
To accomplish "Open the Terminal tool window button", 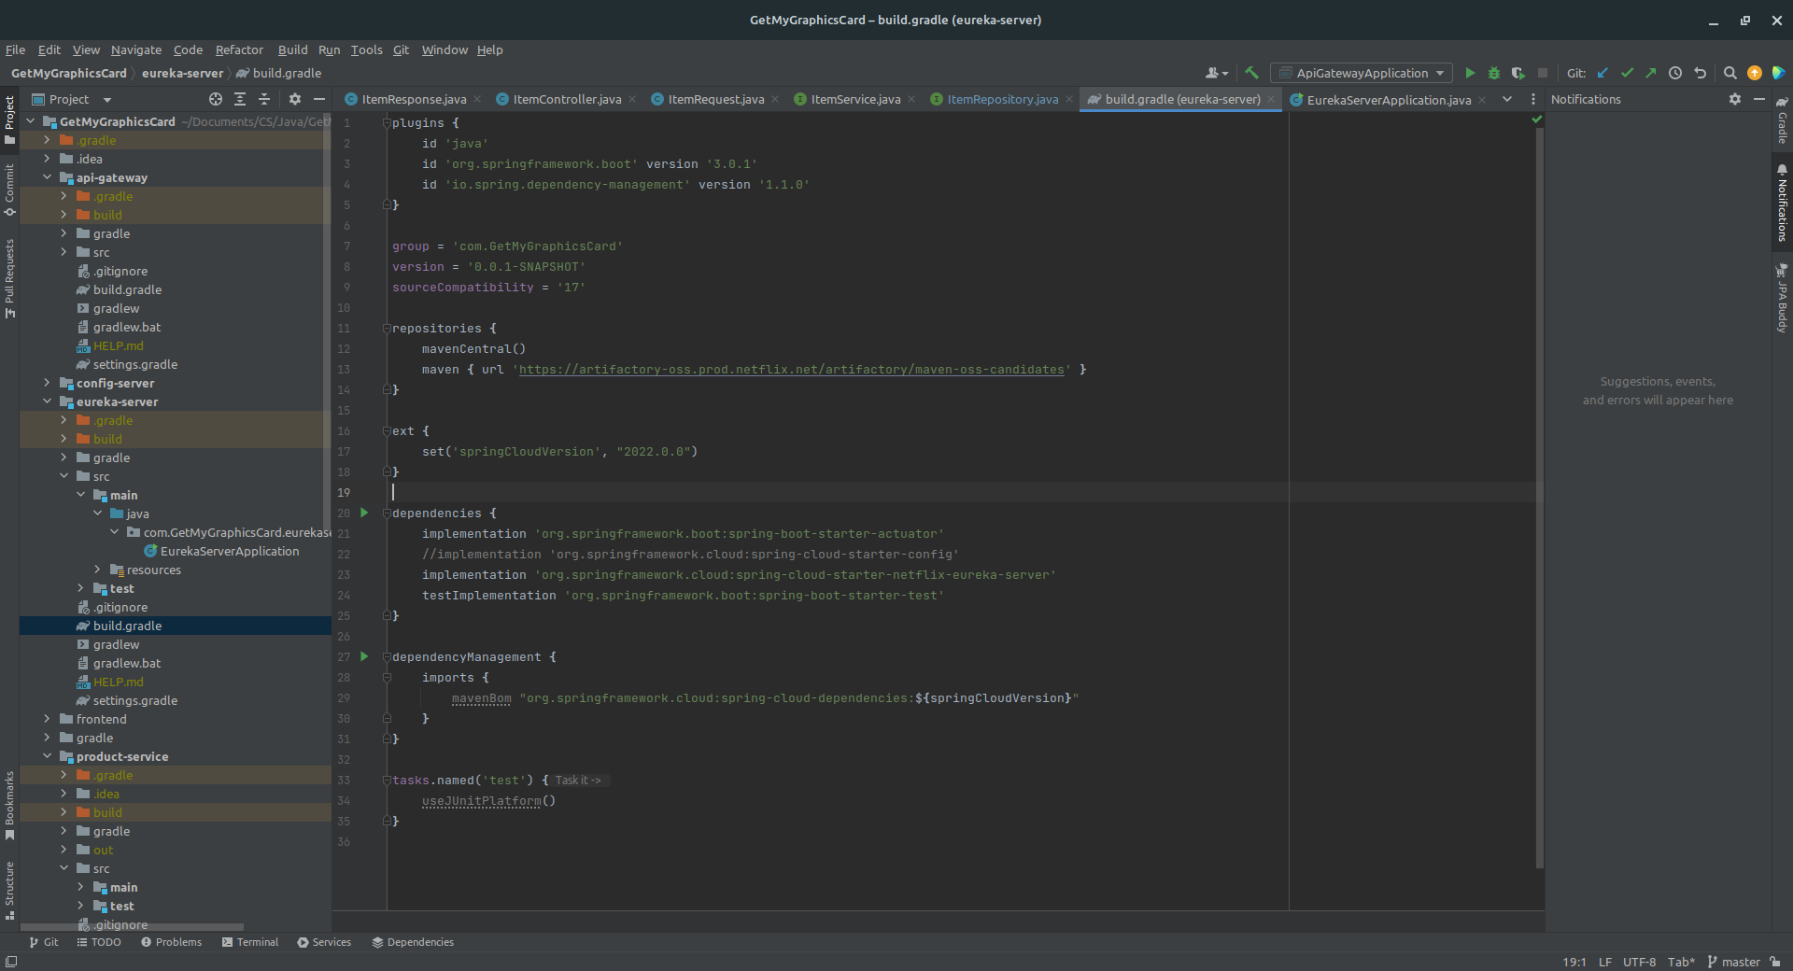I will [250, 942].
